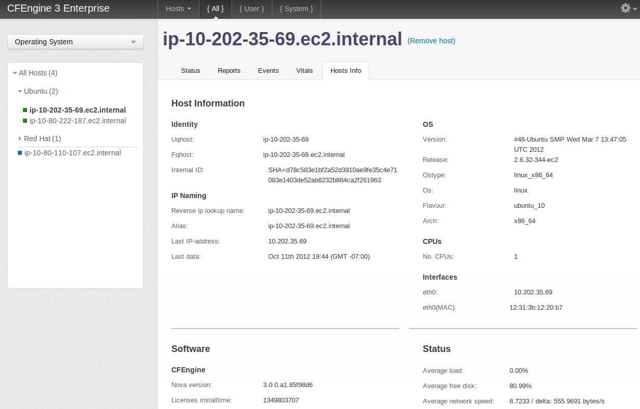
Task: Select the { System } navigation item
Action: click(296, 9)
